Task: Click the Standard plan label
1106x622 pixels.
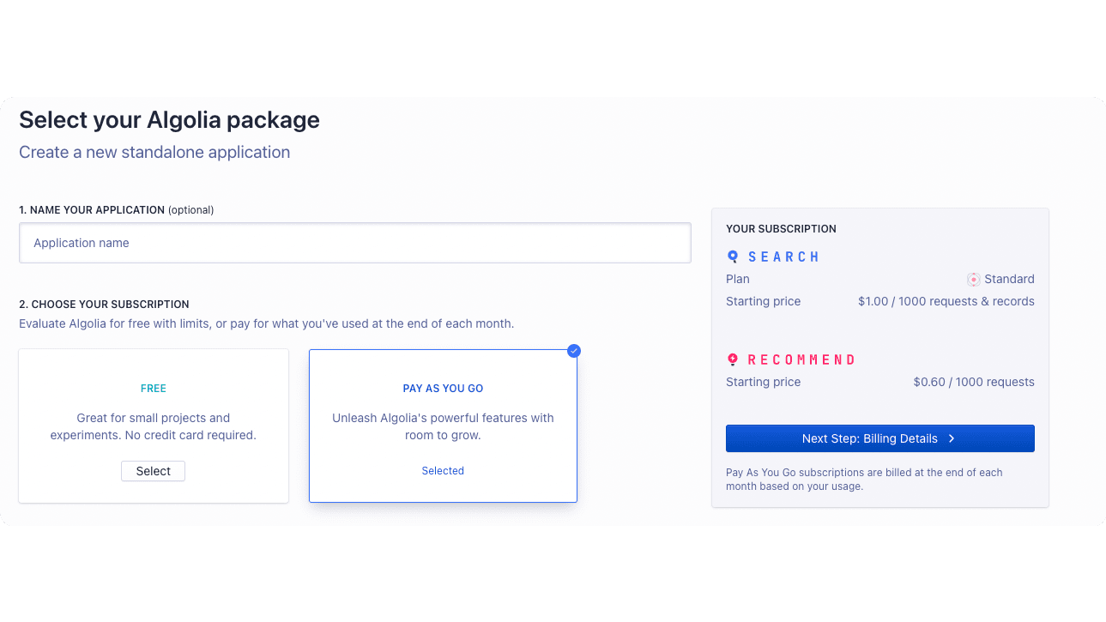Action: click(x=1009, y=279)
